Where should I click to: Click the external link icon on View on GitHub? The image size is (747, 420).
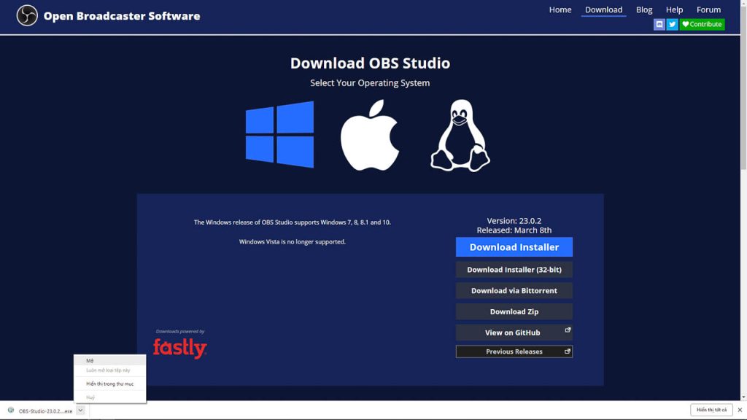click(x=568, y=330)
